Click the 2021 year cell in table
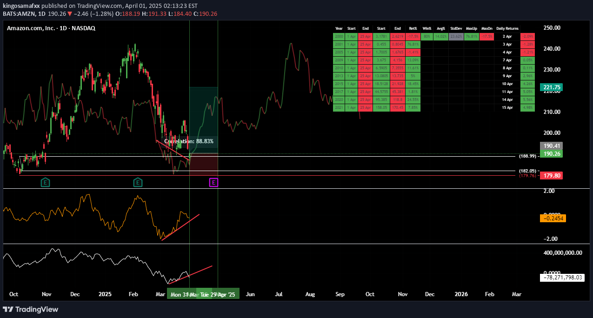Viewport: 593px width, 318px height. pyautogui.click(x=339, y=107)
